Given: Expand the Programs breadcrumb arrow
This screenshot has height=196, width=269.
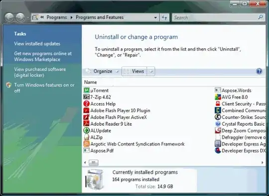Looking at the screenshot, I should coord(72,17).
